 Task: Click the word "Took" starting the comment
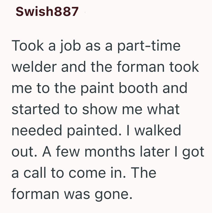[x=28, y=46]
